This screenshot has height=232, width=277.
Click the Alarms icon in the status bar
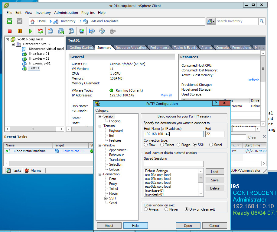click(x=27, y=171)
